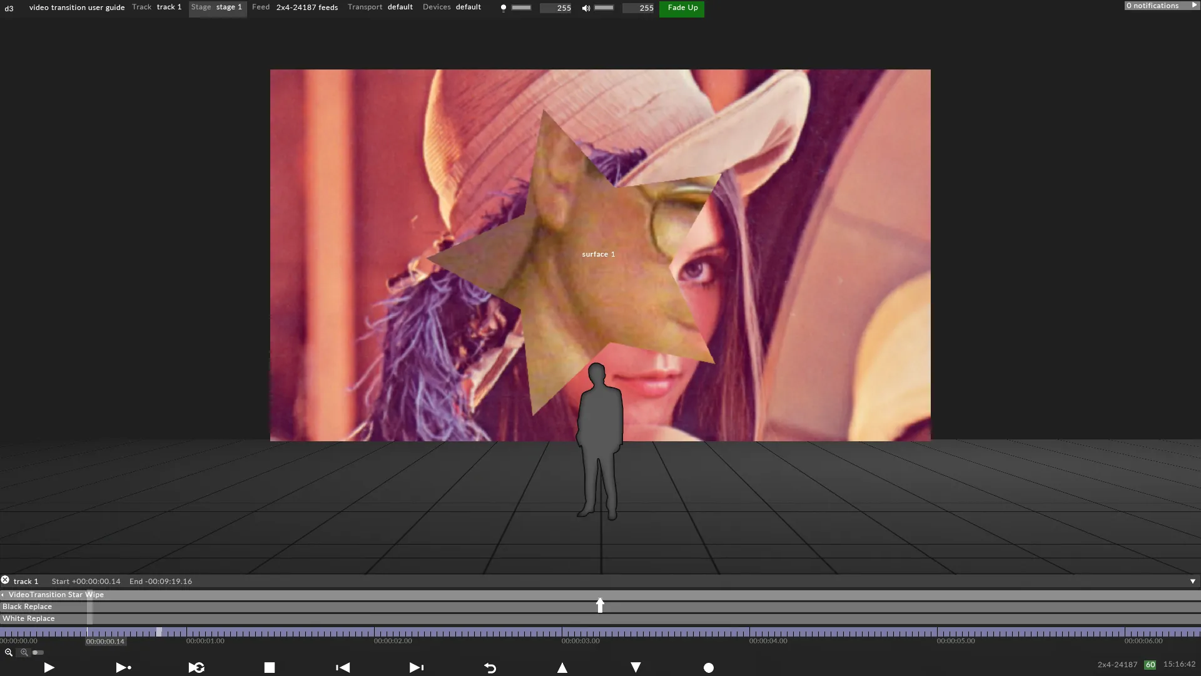Collapse the VideoTransition Star Wipe layer
The height and width of the screenshot is (676, 1201).
coord(3,595)
